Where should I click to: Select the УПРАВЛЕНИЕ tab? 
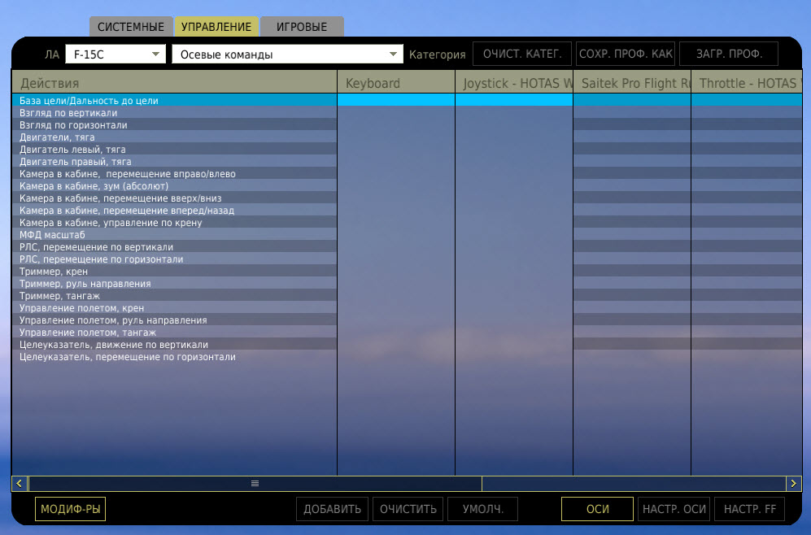click(216, 26)
